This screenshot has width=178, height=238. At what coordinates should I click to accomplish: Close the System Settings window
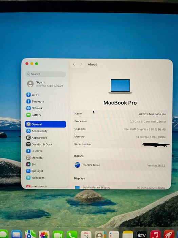[x=27, y=64]
